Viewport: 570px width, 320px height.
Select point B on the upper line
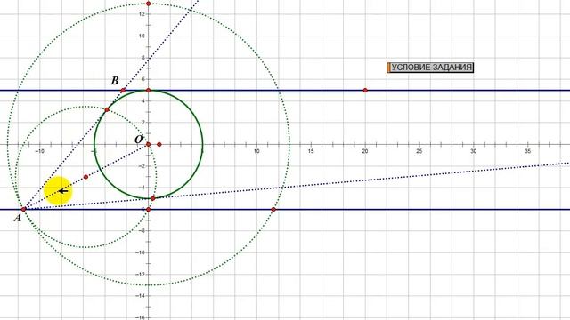pyautogui.click(x=123, y=90)
